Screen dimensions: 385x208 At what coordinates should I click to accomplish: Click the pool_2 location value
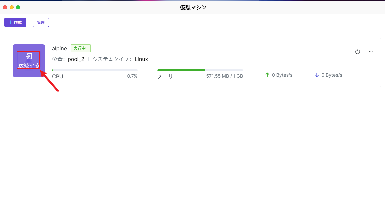pos(76,59)
